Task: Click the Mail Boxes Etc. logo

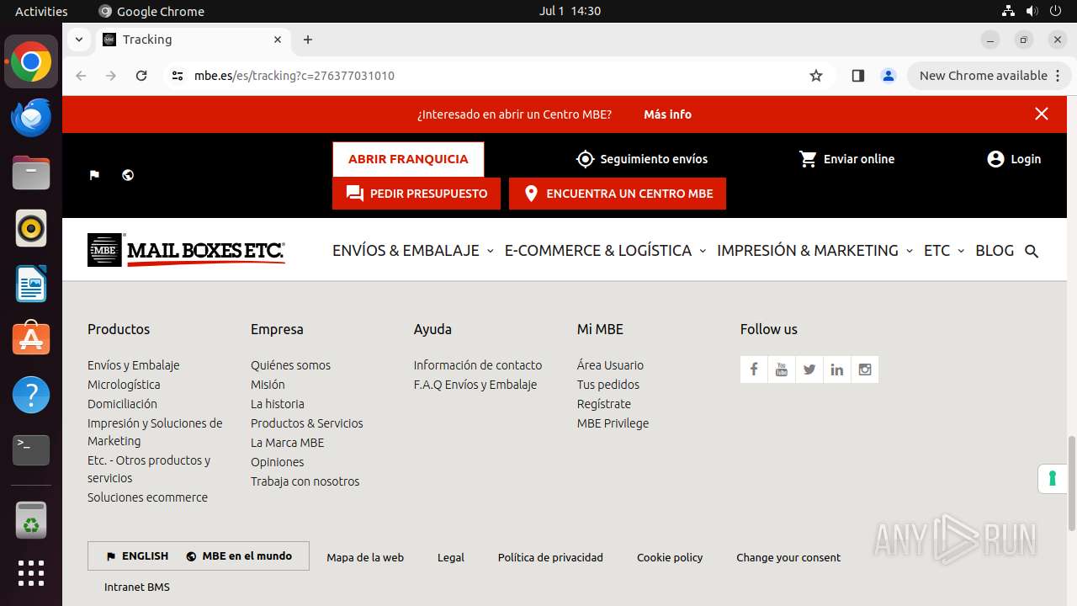Action: tap(186, 250)
